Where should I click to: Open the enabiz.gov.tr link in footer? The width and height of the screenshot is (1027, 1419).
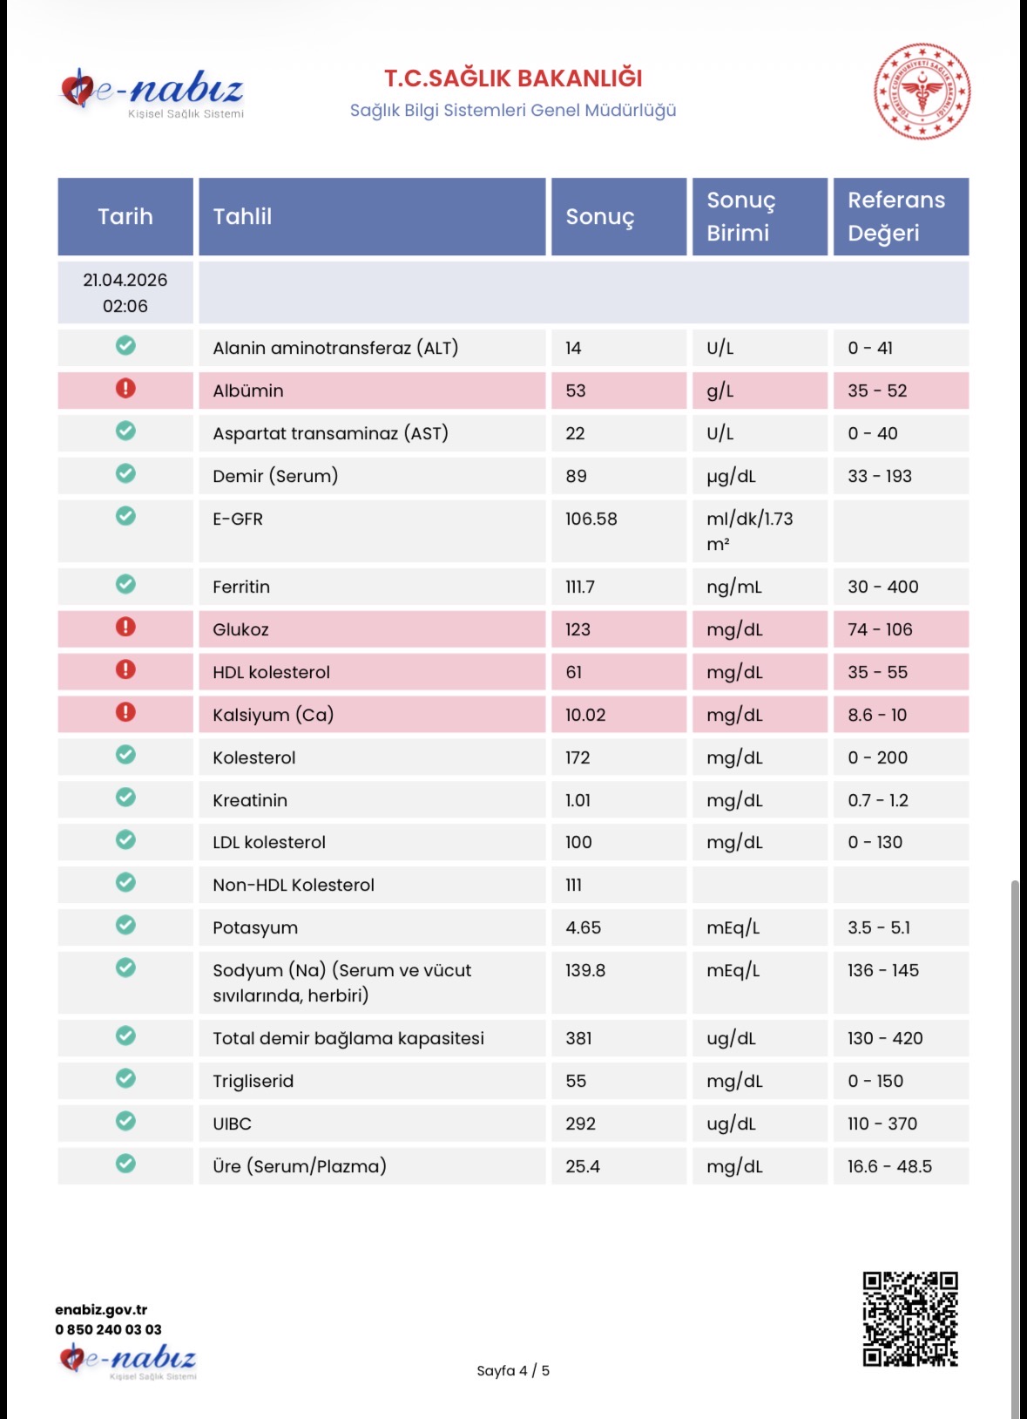101,1309
